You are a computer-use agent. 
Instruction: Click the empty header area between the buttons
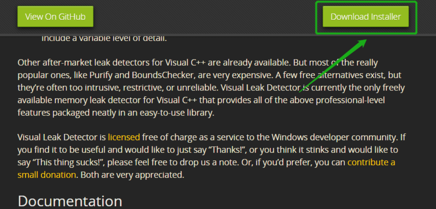coord(205,17)
